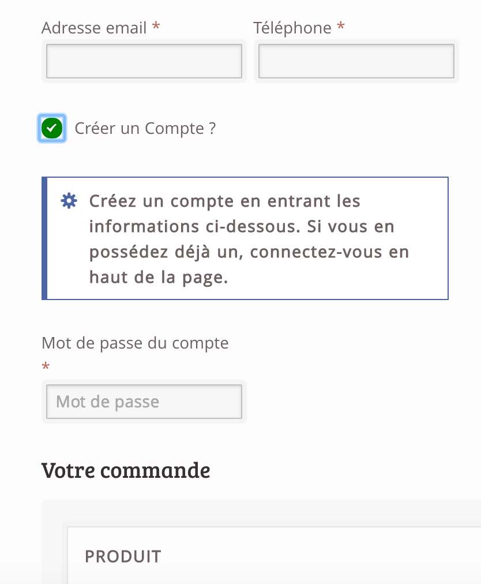The width and height of the screenshot is (481, 584).
Task: Click the red asterisk under Mot de passe du compte
Action: [x=46, y=366]
